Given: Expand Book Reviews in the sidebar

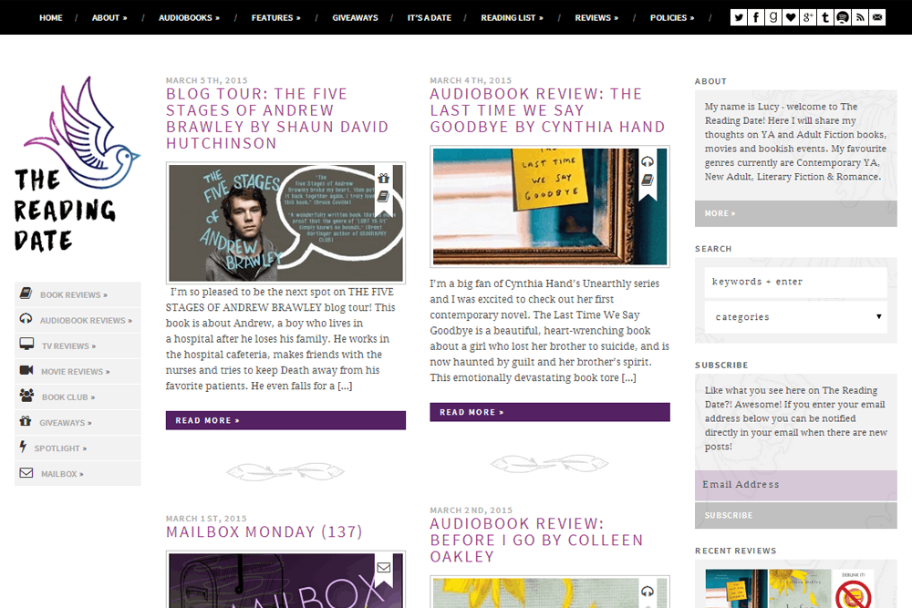Looking at the screenshot, I should point(78,294).
